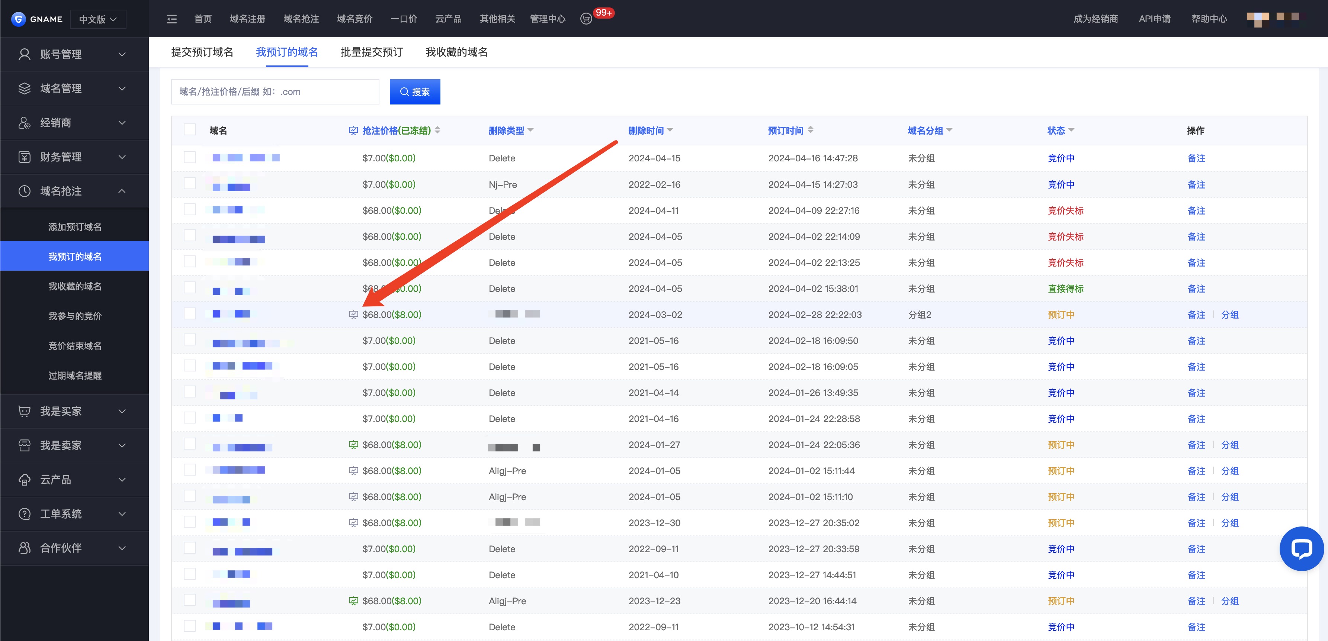Open the API申请 link

tap(1154, 19)
